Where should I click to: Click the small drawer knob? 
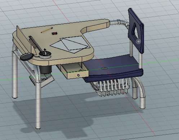(79, 75)
